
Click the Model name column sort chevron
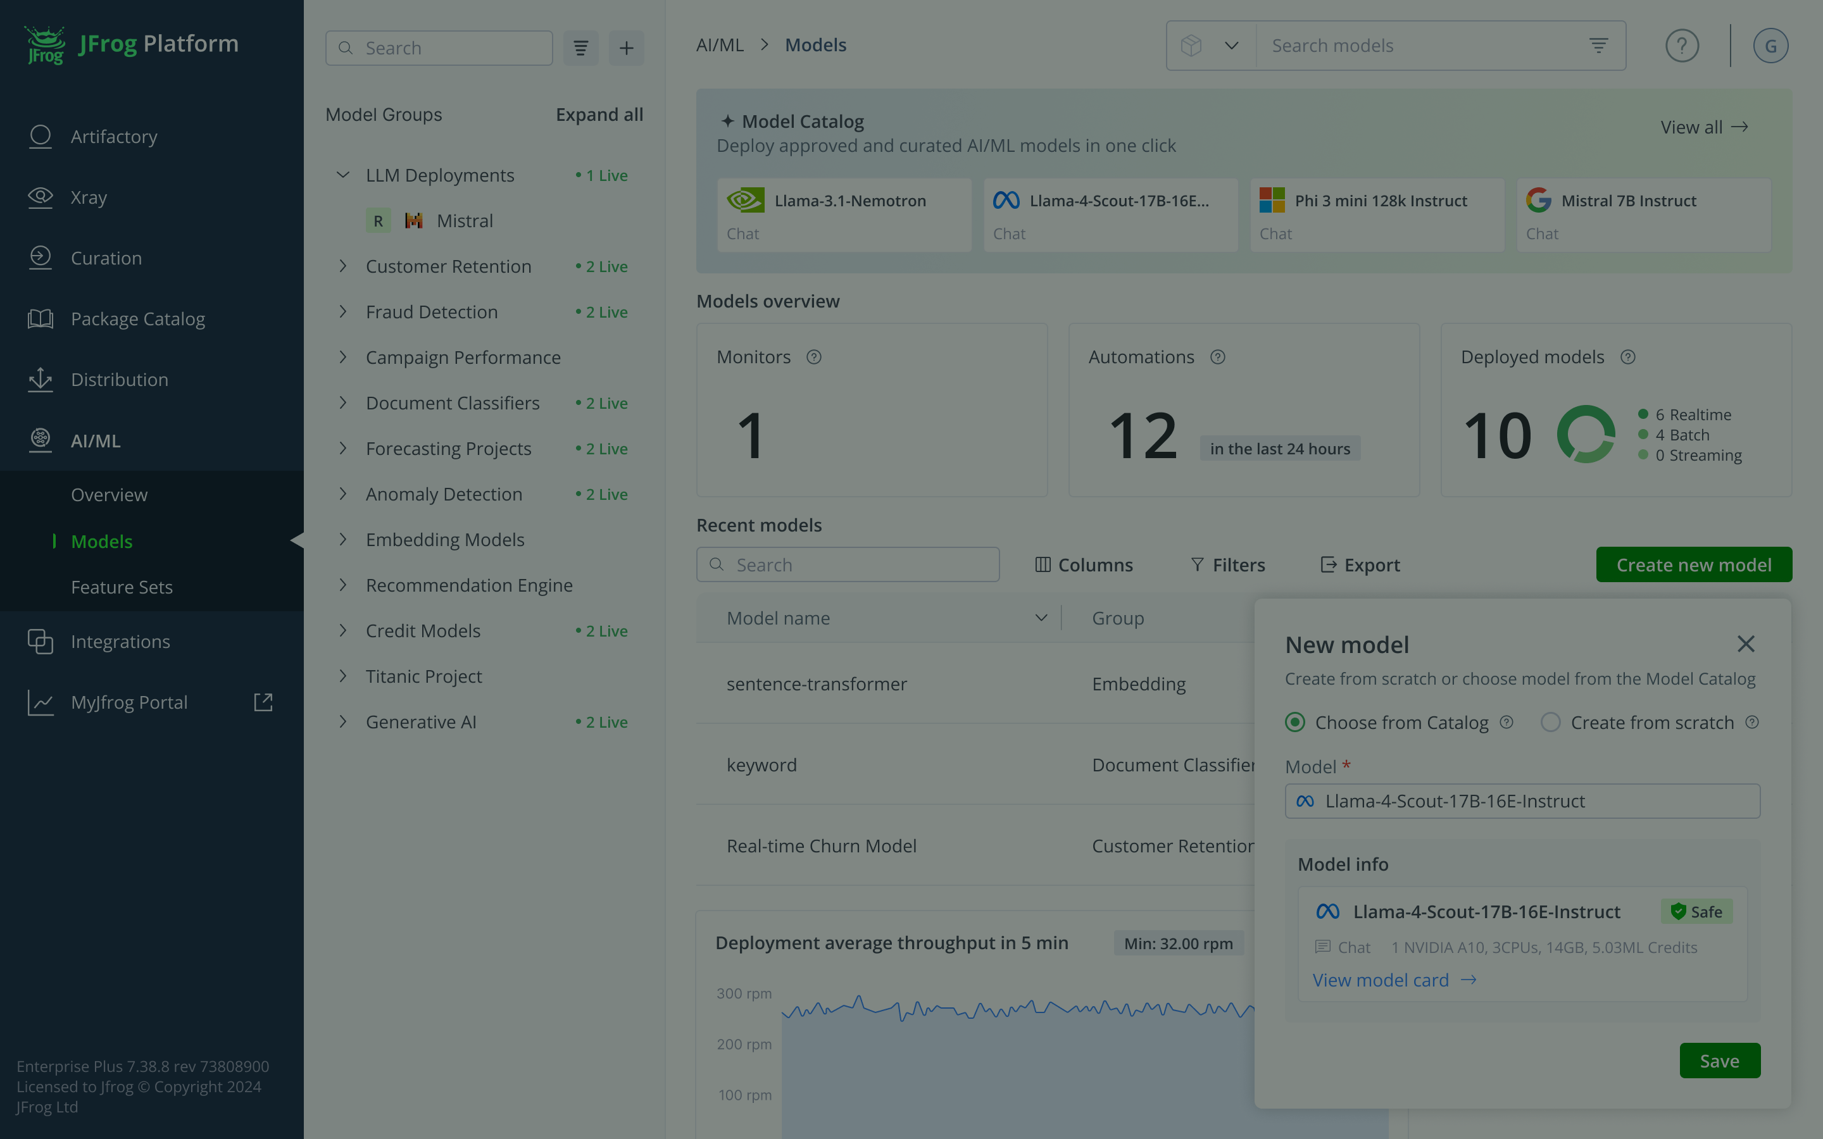[1041, 618]
